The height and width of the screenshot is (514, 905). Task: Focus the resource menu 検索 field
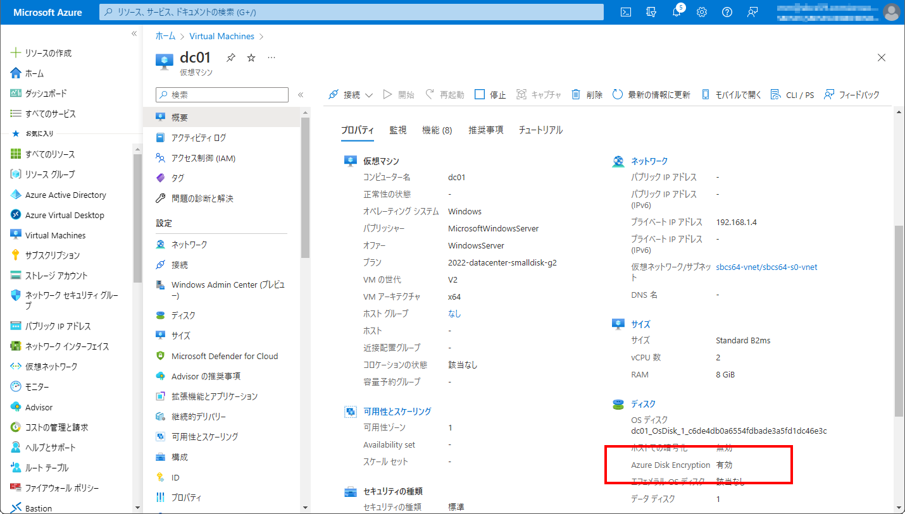coord(222,95)
